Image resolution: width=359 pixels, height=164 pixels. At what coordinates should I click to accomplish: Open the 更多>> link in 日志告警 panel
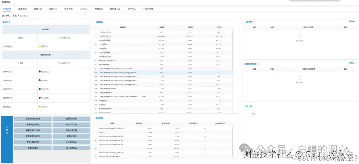coord(352,21)
